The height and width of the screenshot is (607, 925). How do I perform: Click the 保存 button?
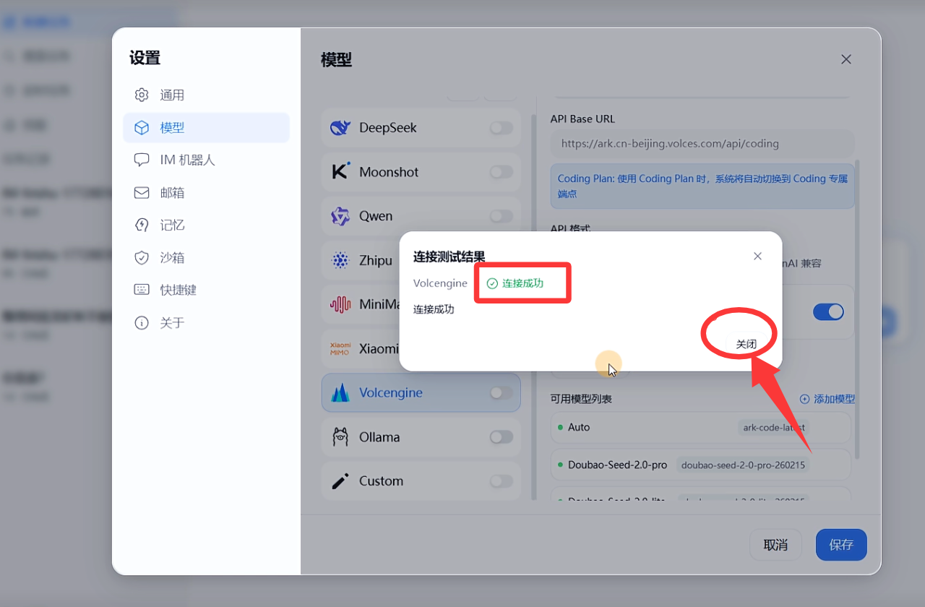[x=841, y=545]
